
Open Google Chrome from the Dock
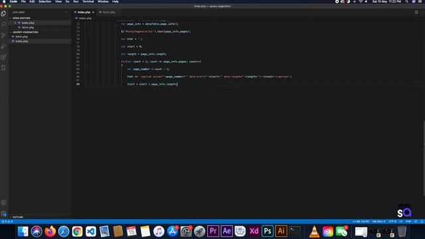coord(77,232)
